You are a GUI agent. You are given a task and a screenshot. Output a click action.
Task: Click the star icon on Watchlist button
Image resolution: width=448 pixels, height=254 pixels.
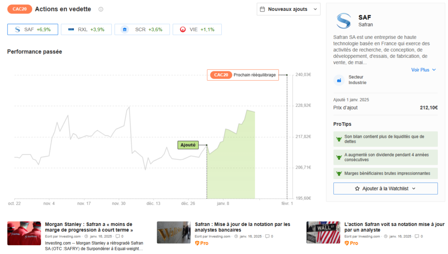point(357,188)
